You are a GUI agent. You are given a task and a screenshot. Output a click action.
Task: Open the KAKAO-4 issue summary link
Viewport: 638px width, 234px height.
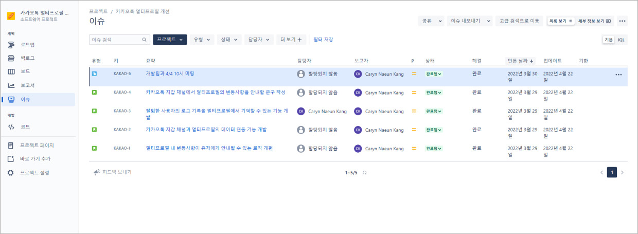click(216, 92)
